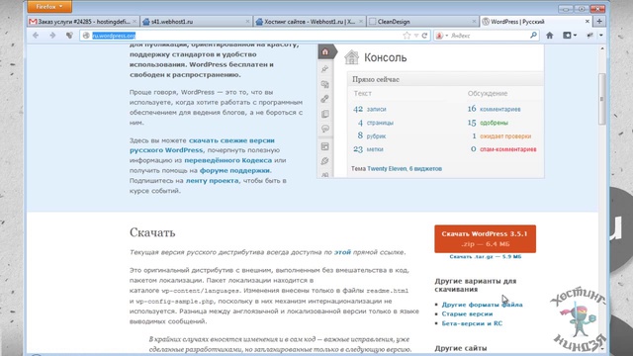
Task: Switch to the Webhost1.ru hosting tab
Action: click(310, 22)
